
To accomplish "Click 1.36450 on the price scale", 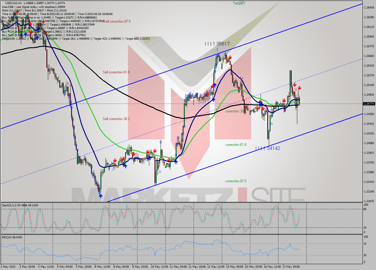I will (x=369, y=7).
